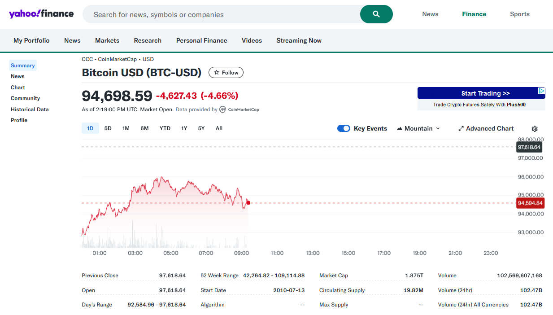Select the 5D time range

tap(108, 128)
